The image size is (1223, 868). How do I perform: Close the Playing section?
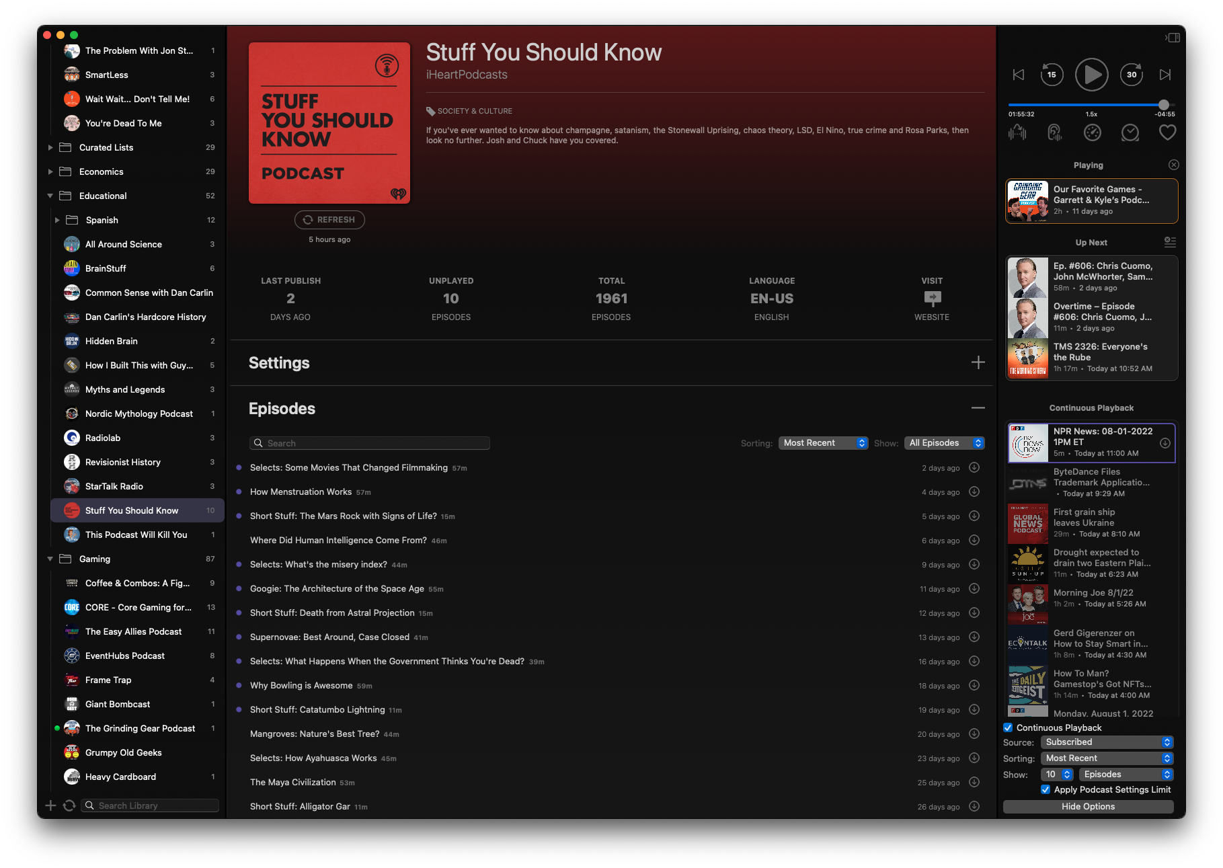pos(1173,165)
